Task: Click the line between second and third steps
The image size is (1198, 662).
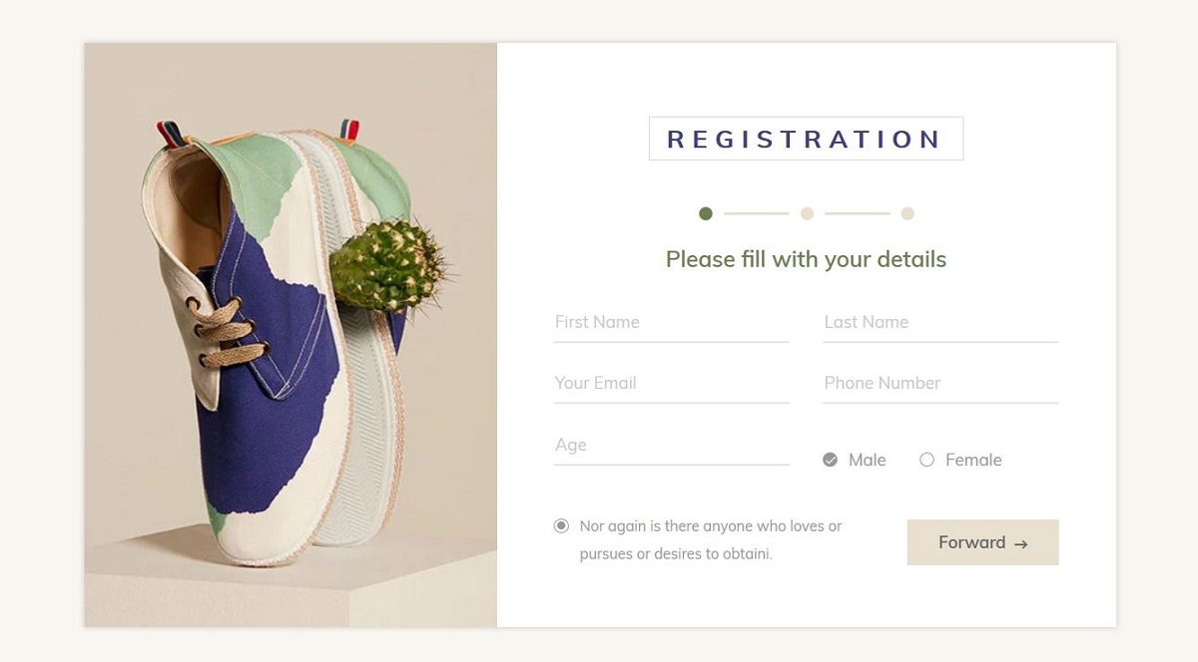Action: (858, 213)
